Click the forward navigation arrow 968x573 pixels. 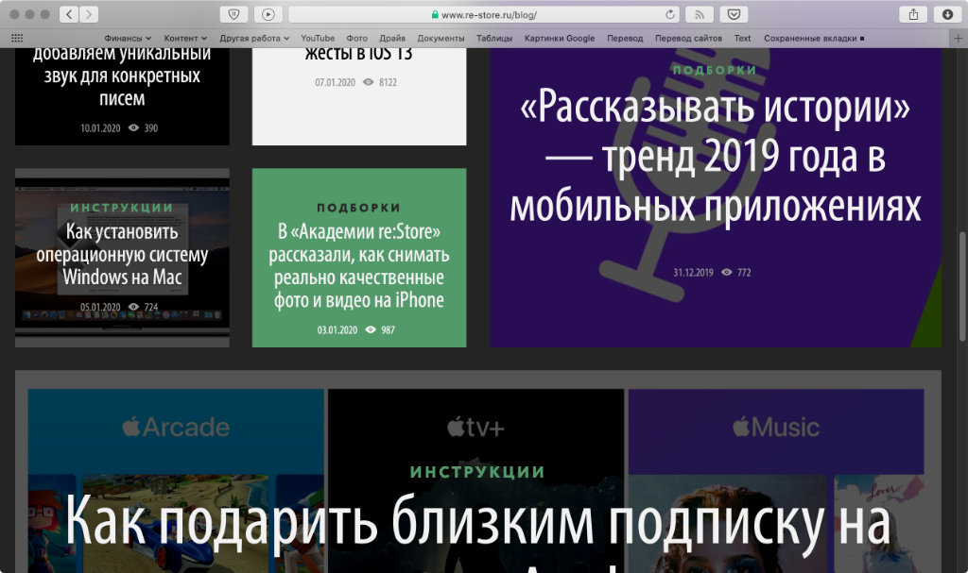click(88, 14)
